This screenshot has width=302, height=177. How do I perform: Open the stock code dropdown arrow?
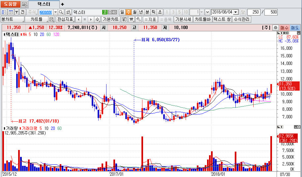click(x=55, y=12)
